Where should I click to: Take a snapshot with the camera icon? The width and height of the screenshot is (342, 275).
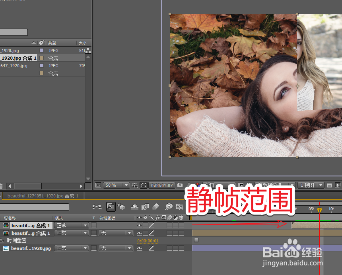click(180, 185)
